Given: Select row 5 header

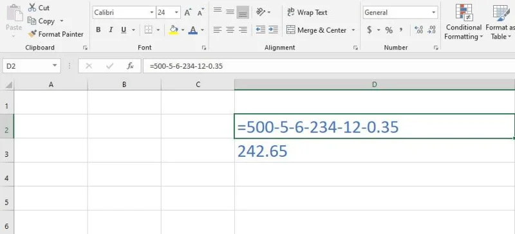Looking at the screenshot, I should click(x=7, y=198).
